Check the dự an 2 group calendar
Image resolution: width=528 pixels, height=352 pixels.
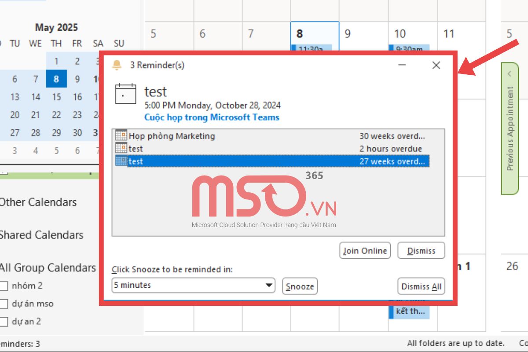(x=4, y=322)
